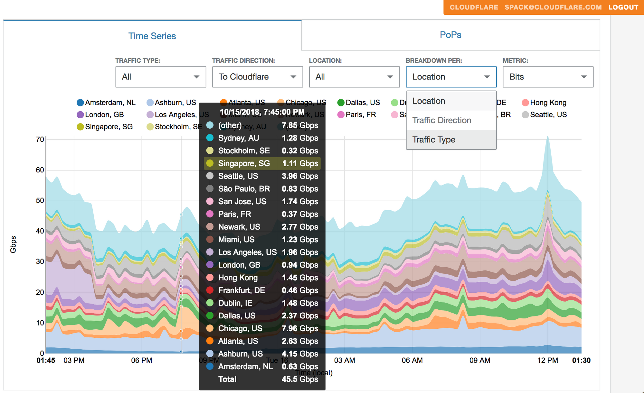Switch to the Time Series tab
Screen dimensions: 644x393
[152, 36]
